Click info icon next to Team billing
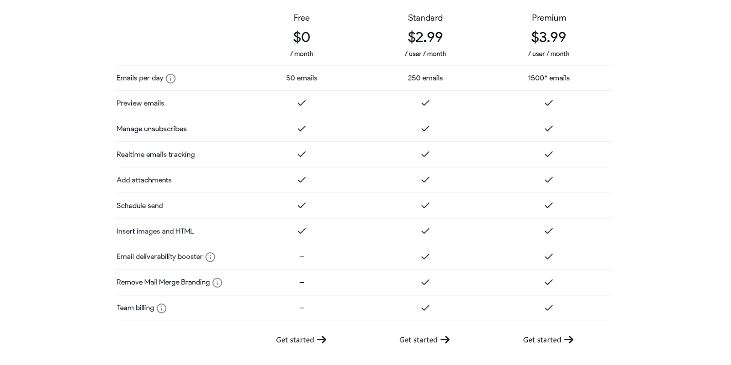The width and height of the screenshot is (731, 365). pyautogui.click(x=161, y=308)
